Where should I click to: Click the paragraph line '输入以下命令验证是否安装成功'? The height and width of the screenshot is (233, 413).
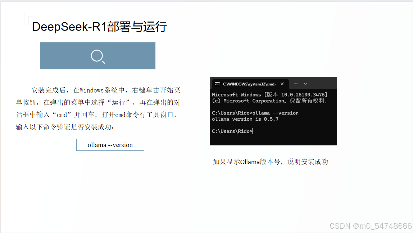pyautogui.click(x=65, y=127)
